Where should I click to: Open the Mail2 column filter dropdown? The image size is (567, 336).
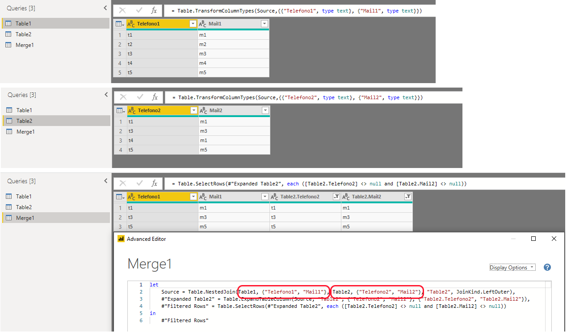265,110
